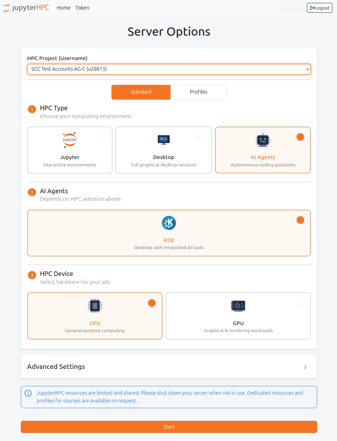Select the Desktop radio button
Image resolution: width=337 pixels, height=441 pixels.
(x=201, y=137)
